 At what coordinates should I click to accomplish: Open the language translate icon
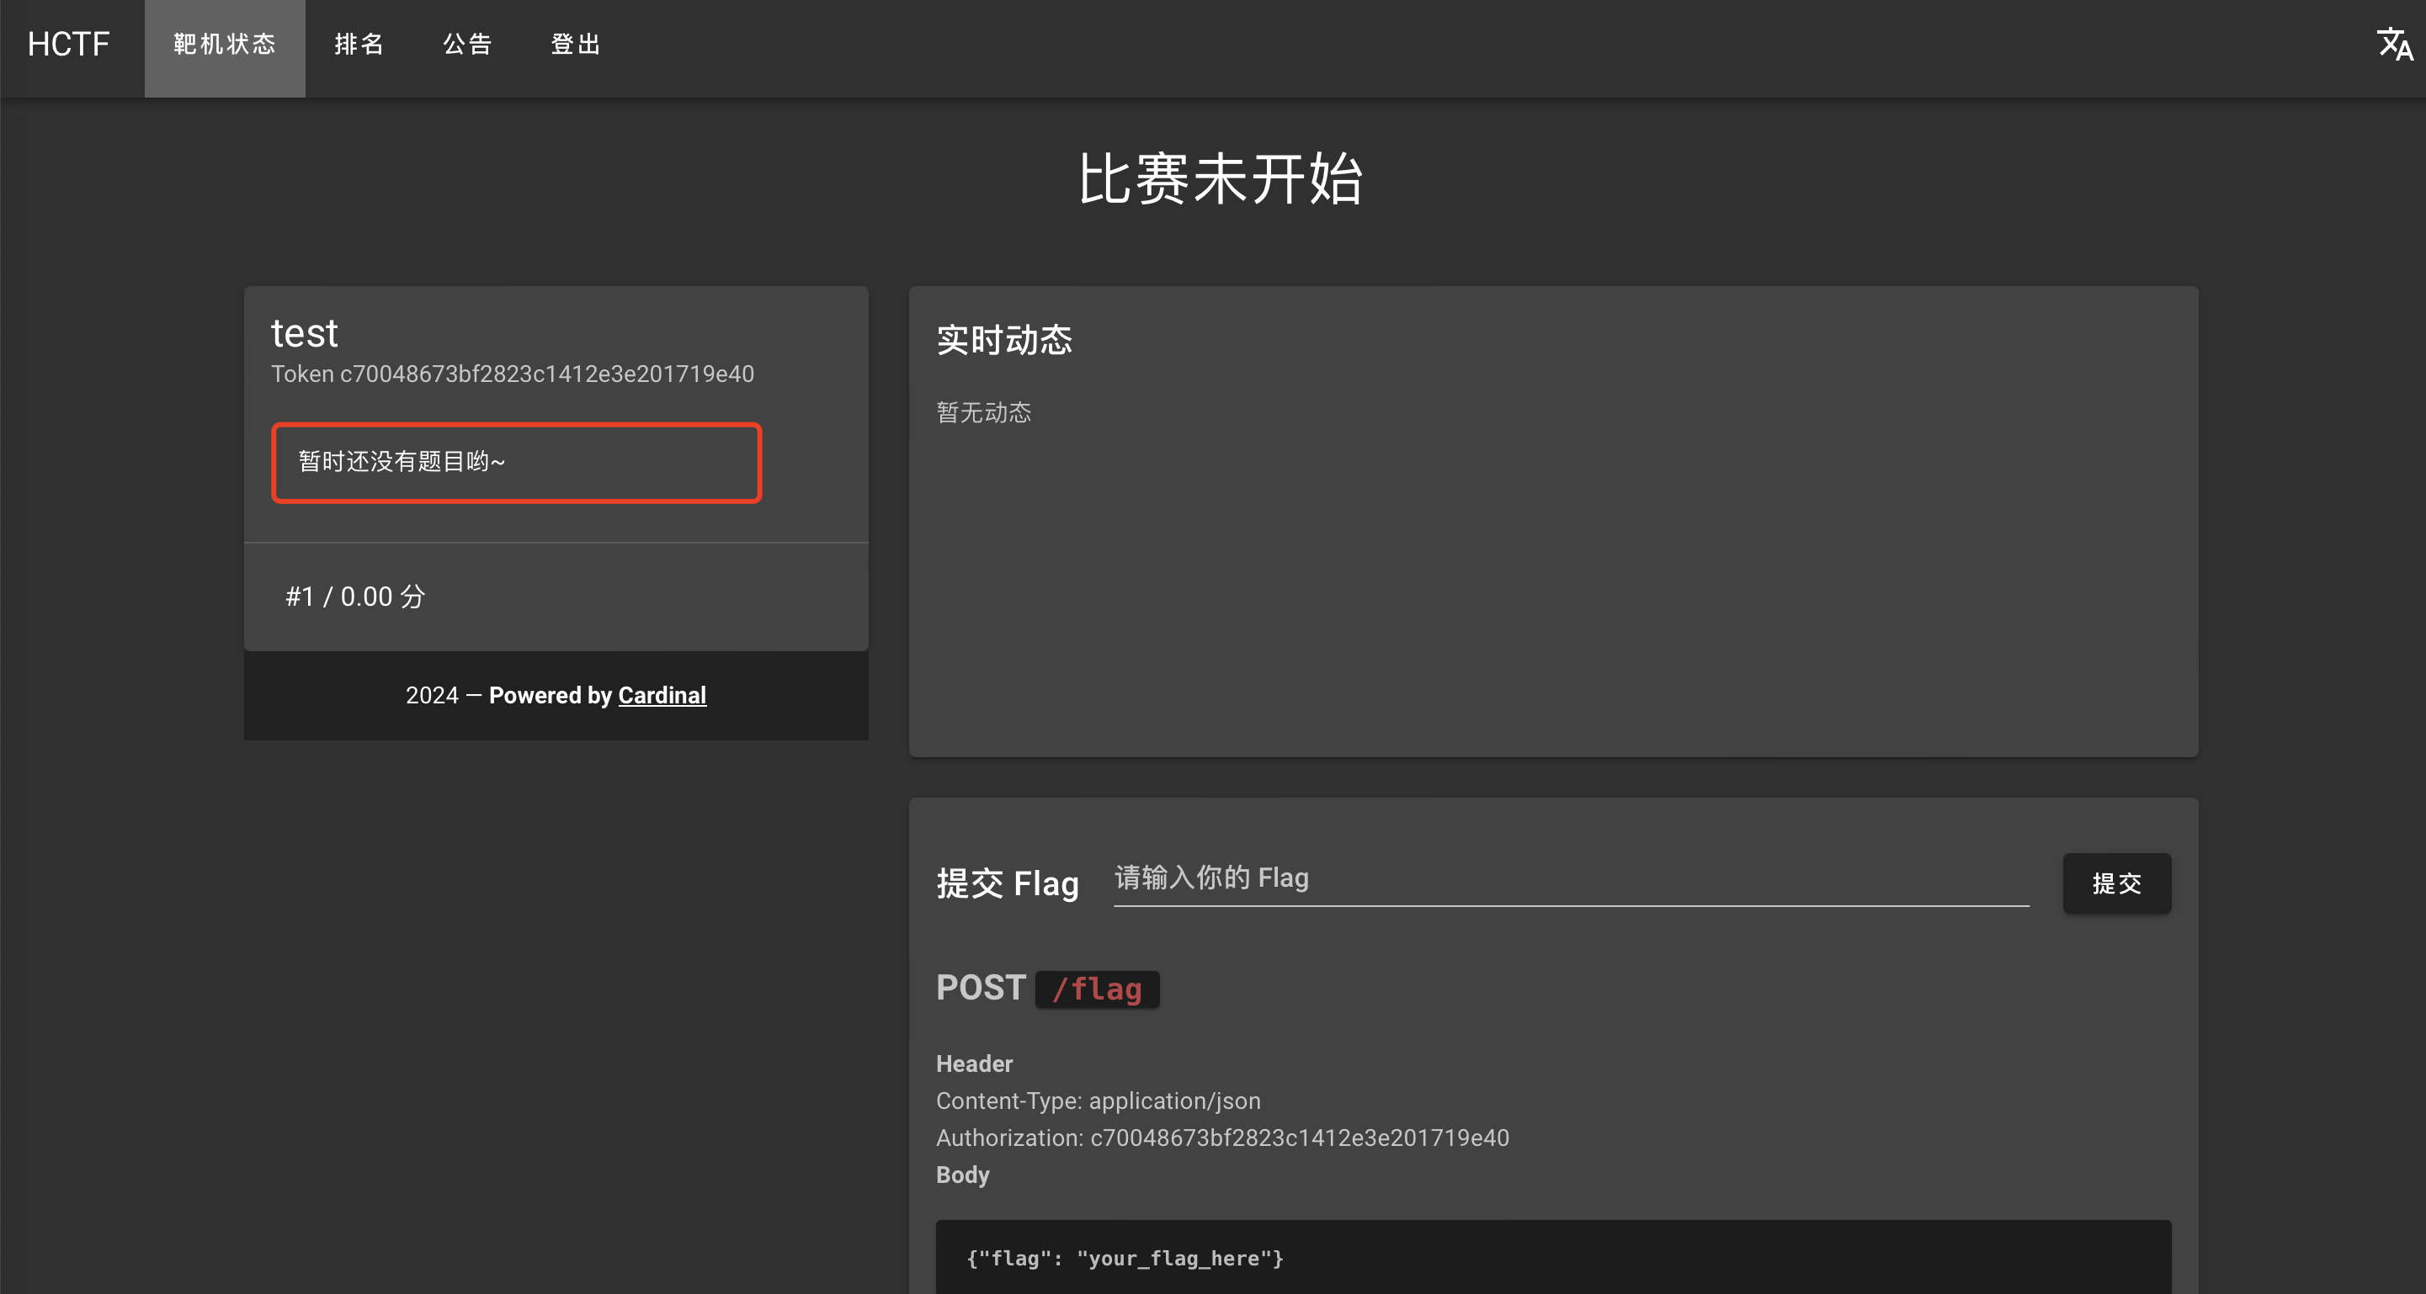[2394, 45]
